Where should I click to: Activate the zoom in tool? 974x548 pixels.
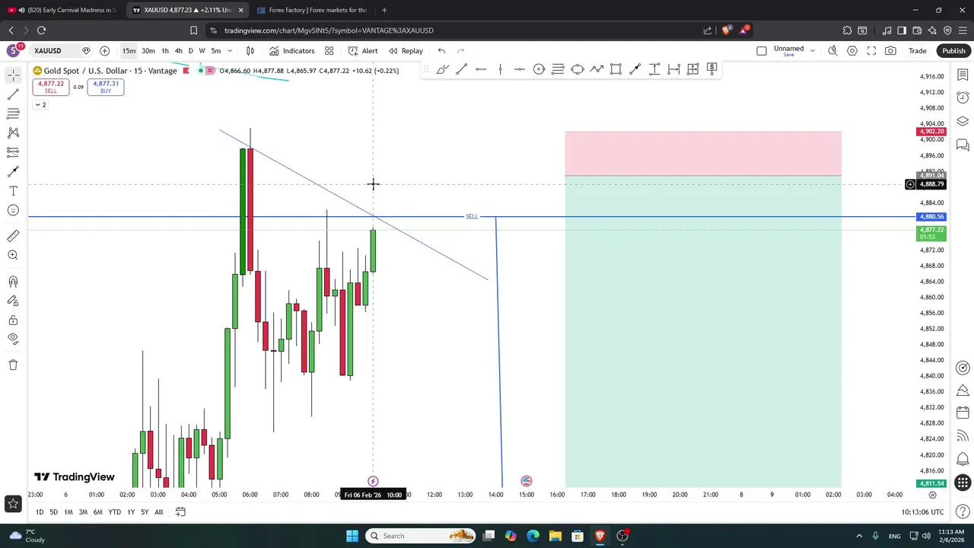pos(13,256)
